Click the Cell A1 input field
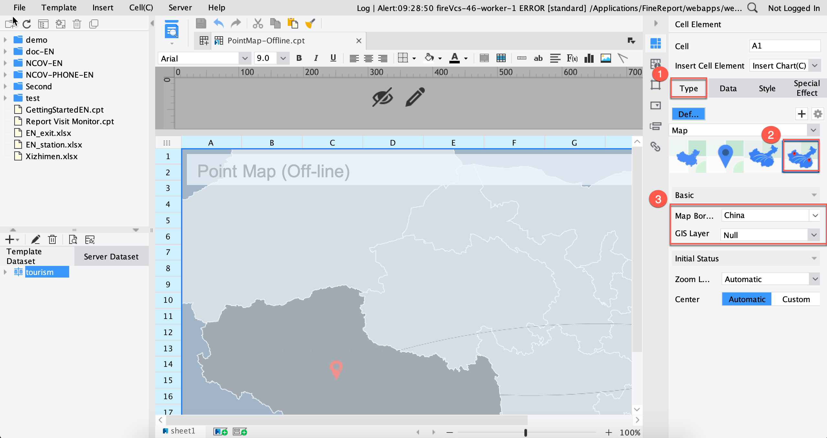 785,46
